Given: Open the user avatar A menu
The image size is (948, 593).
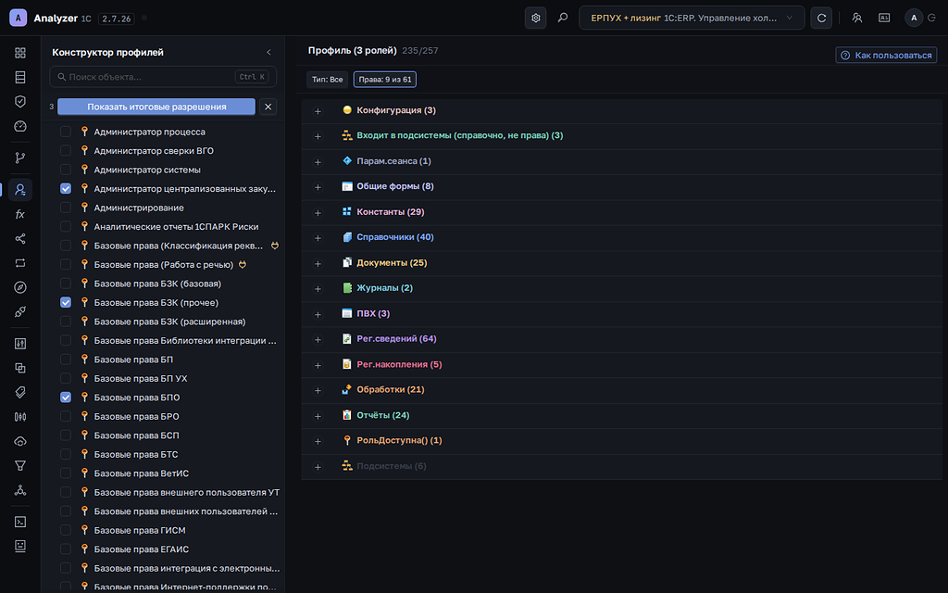Looking at the screenshot, I should point(914,19).
